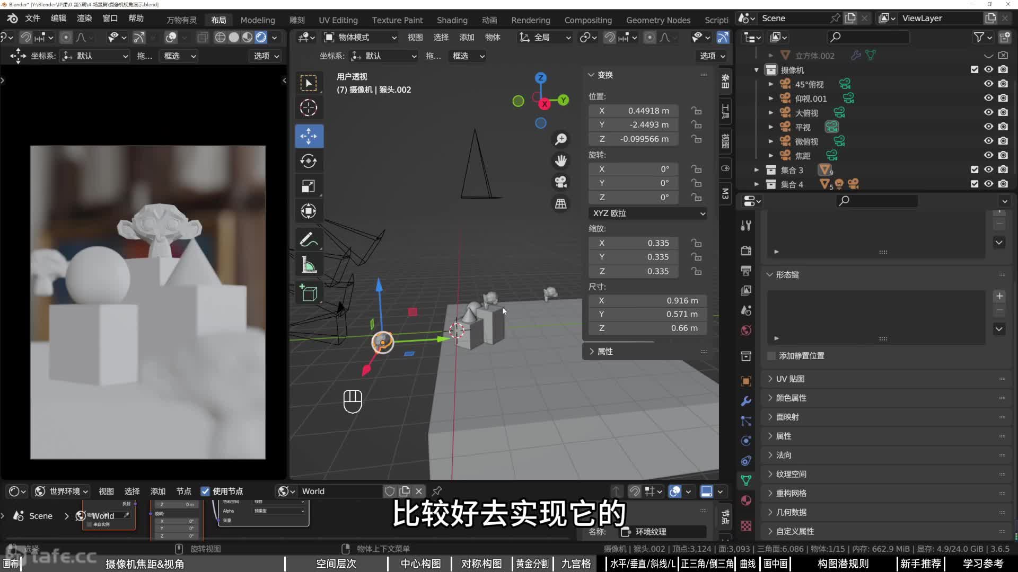Viewport: 1018px width, 572px height.
Task: Open the Output properties tab
Action: [x=746, y=271]
